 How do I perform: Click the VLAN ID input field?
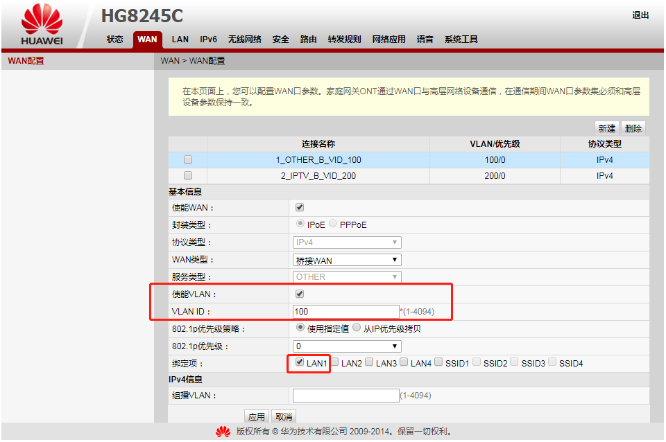click(345, 312)
